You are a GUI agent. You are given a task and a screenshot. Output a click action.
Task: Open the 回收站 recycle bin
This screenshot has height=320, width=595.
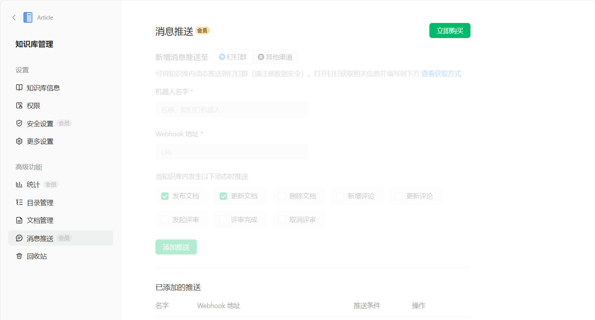click(x=37, y=256)
